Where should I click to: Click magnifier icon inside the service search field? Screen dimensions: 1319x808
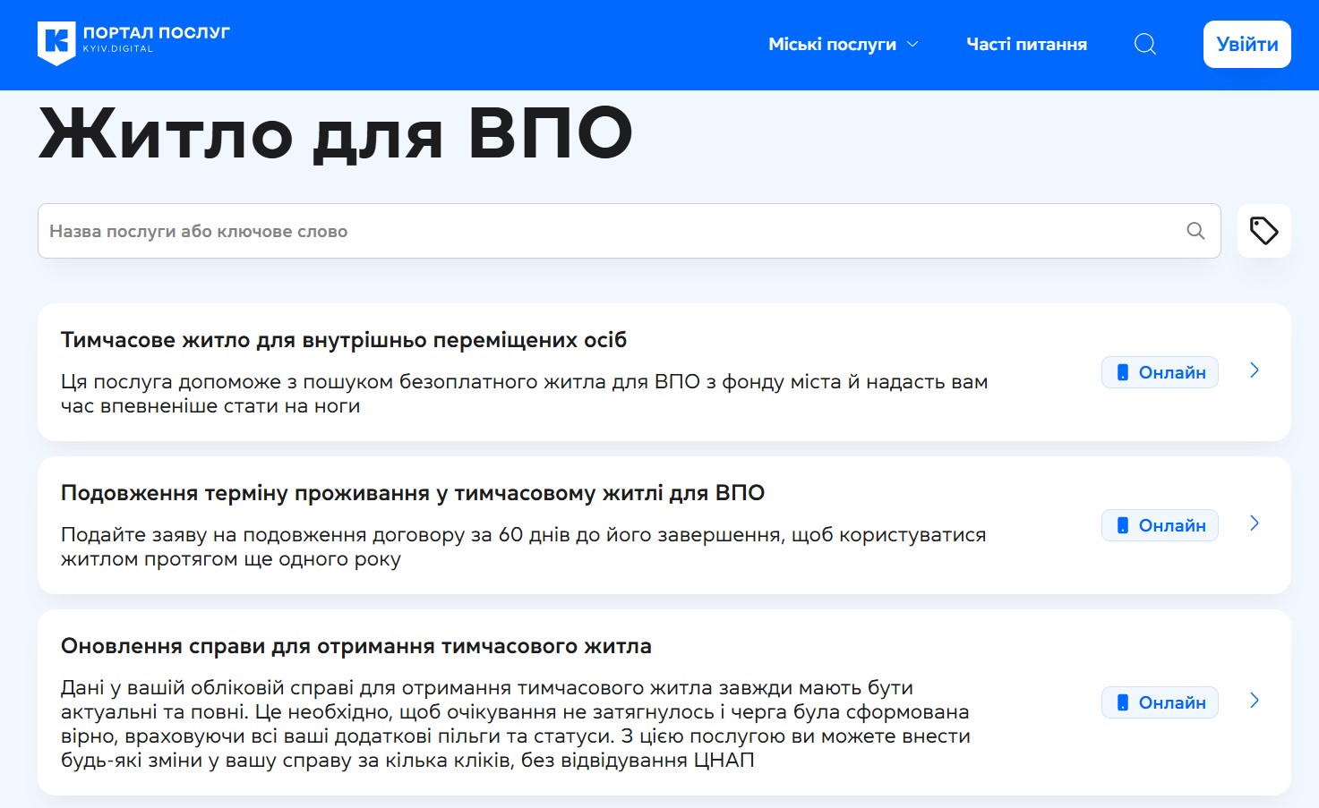pos(1195,231)
